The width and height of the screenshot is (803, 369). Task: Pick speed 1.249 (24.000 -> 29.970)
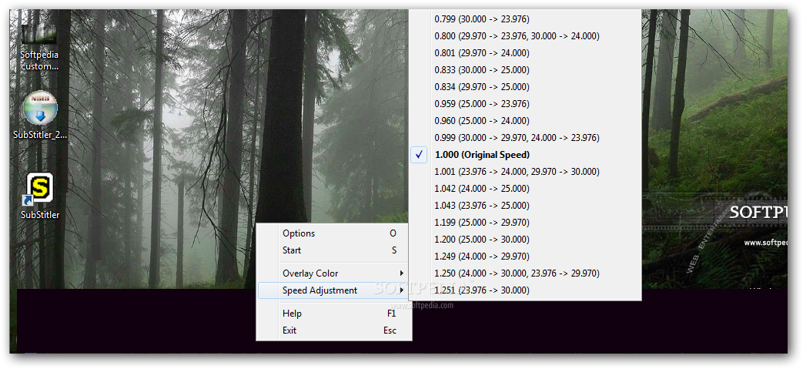point(525,256)
